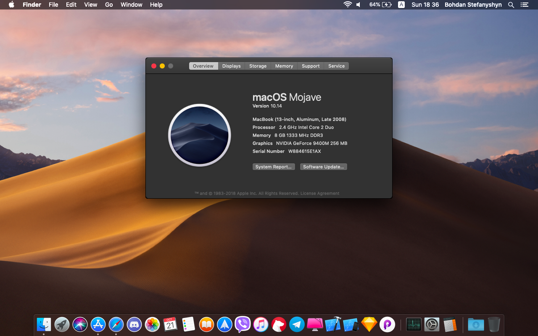The width and height of the screenshot is (538, 336).
Task: Open battery status showing 64%
Action: click(380, 5)
